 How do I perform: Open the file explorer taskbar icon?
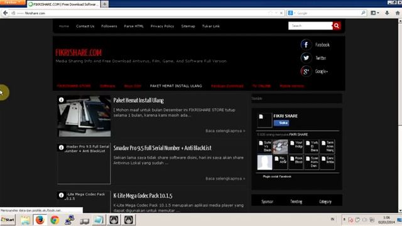25,220
